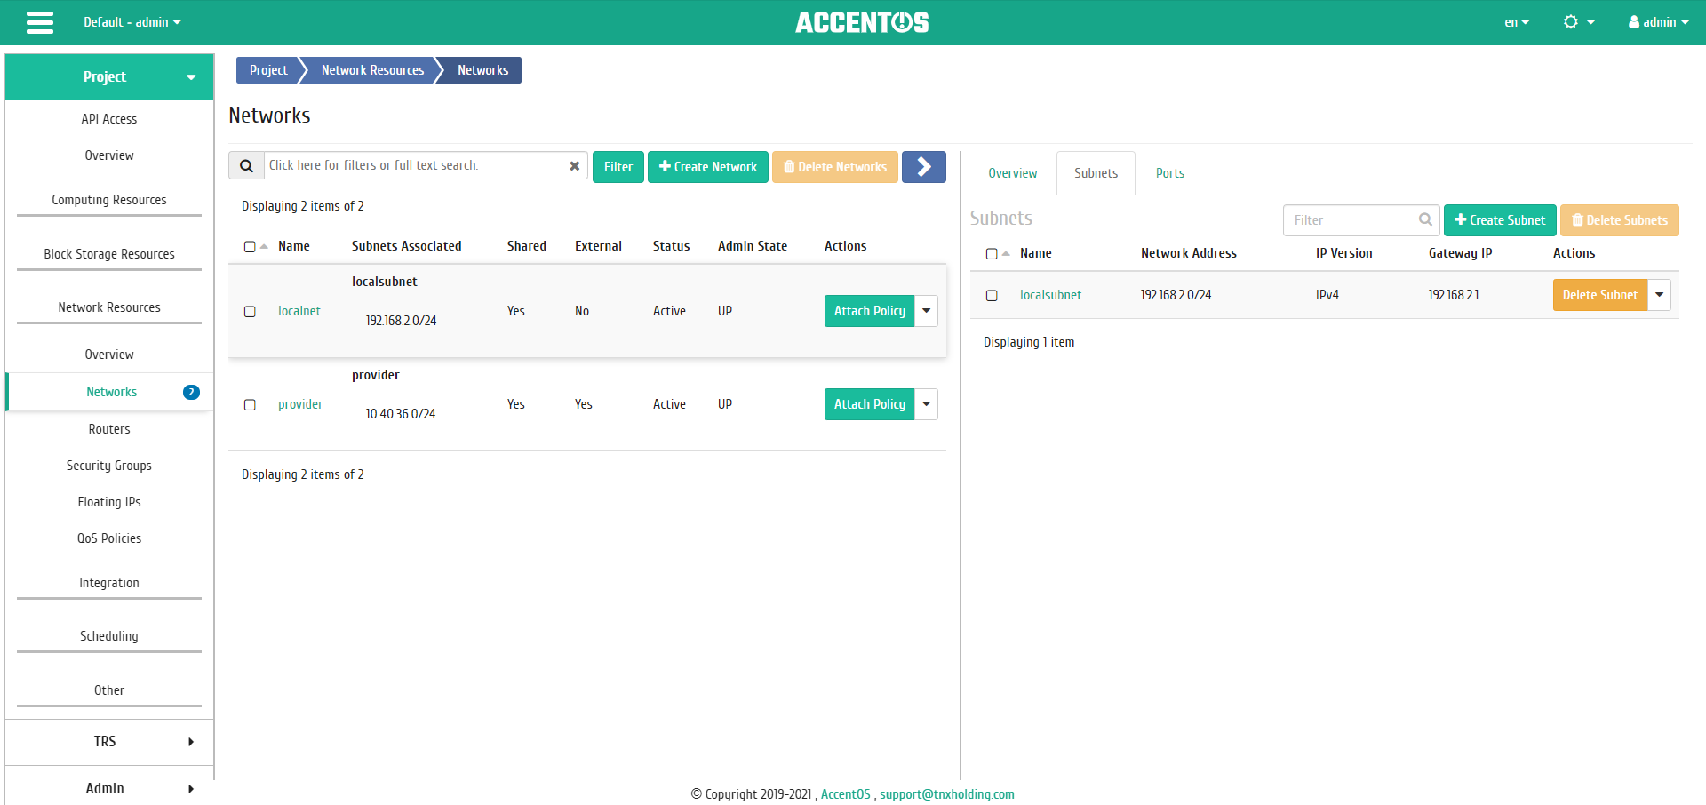
Task: Click Delete Subnet for localsubnet
Action: point(1599,295)
